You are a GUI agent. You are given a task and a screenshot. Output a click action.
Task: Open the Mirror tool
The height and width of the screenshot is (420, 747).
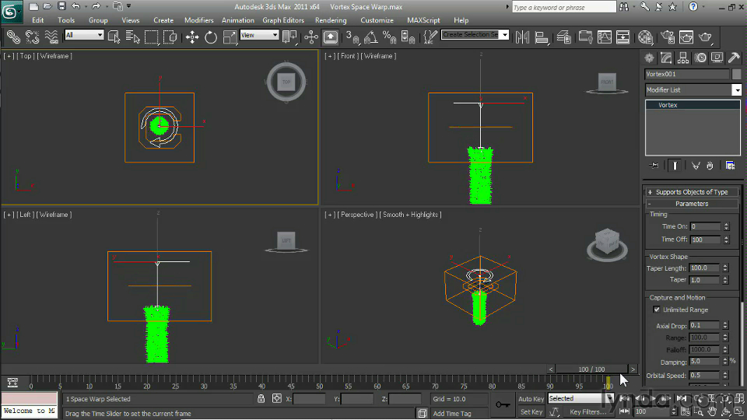click(522, 37)
